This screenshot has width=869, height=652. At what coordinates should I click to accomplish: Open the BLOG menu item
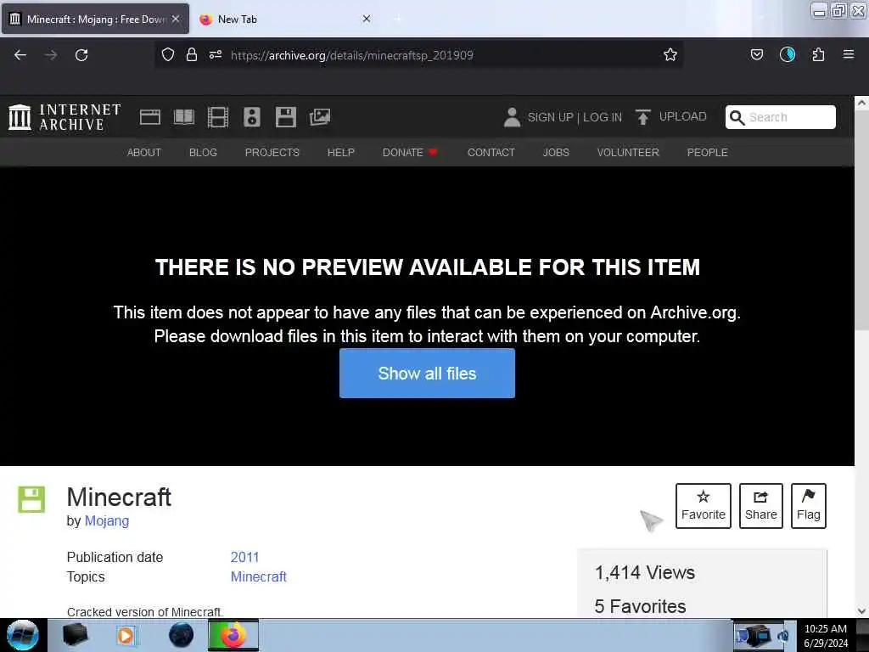point(203,153)
